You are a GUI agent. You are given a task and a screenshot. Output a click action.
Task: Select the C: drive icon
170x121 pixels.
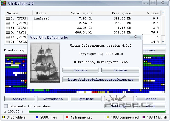tap(8, 19)
